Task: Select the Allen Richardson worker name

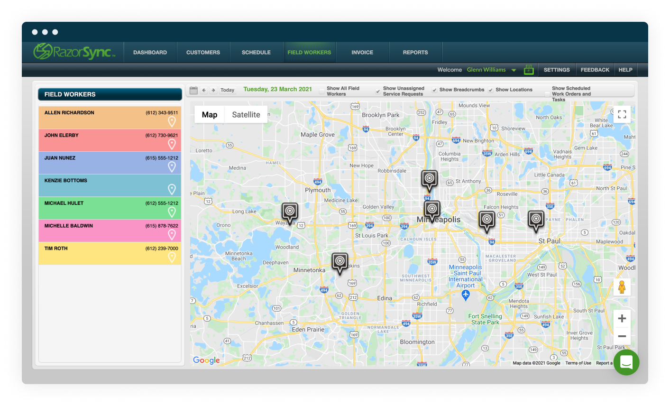Action: coord(69,113)
